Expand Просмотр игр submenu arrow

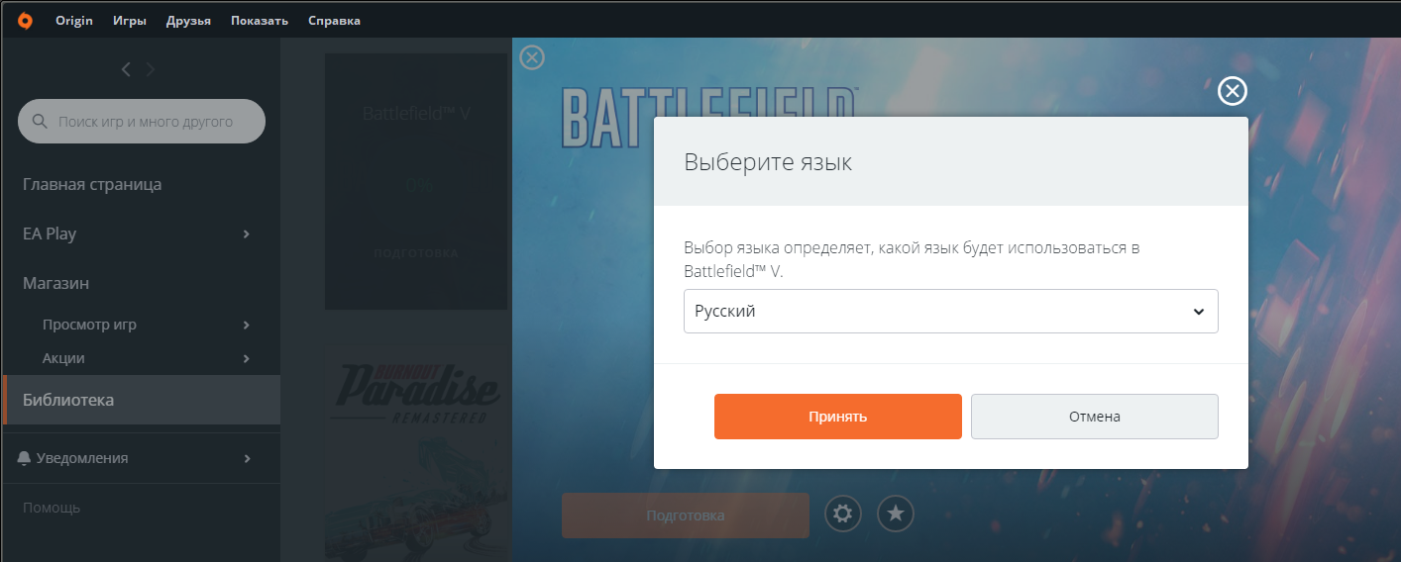pyautogui.click(x=246, y=325)
